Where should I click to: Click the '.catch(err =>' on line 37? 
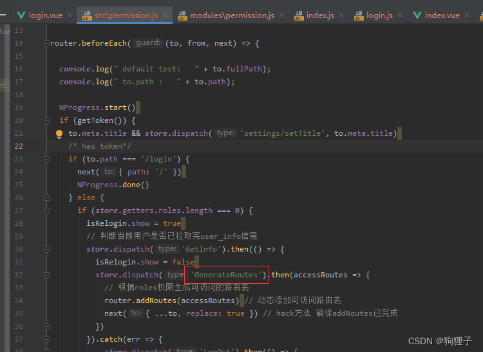click(125, 339)
